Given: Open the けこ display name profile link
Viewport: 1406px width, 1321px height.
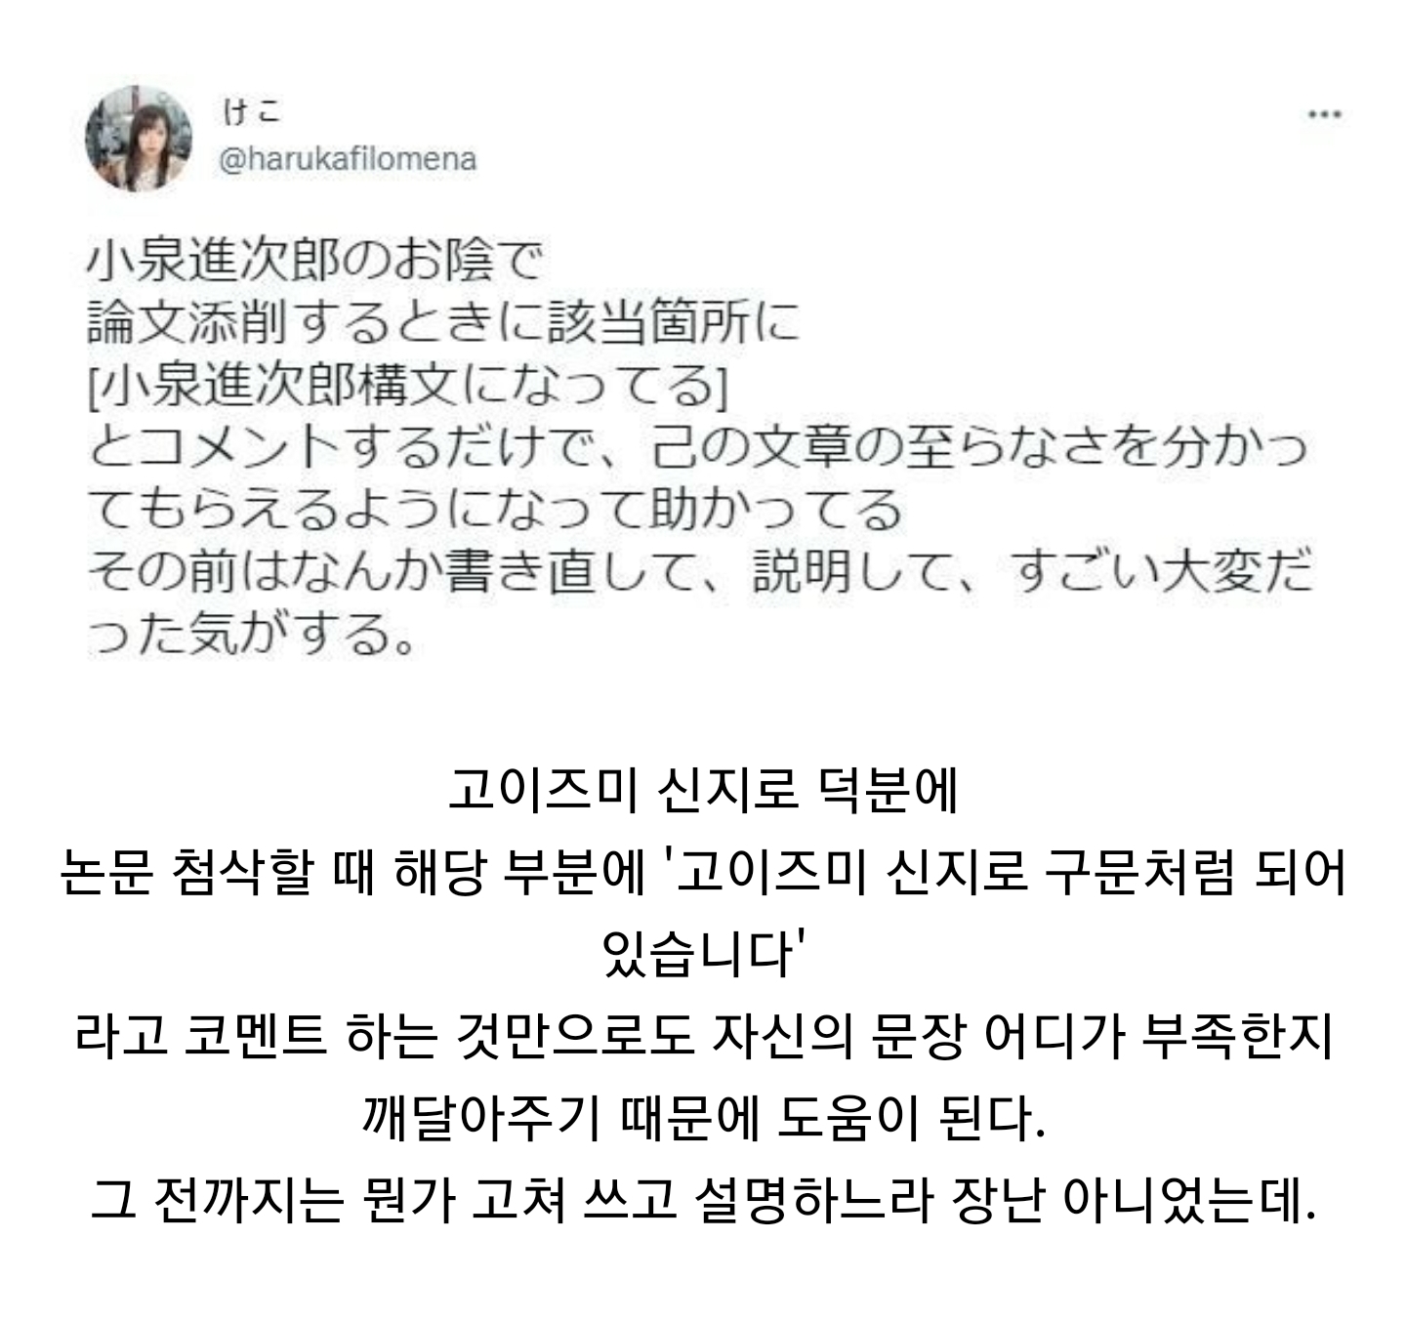Looking at the screenshot, I should [x=250, y=112].
